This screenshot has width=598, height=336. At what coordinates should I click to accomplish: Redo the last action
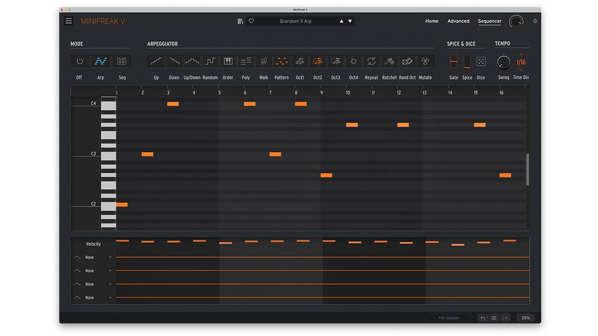[x=505, y=318]
